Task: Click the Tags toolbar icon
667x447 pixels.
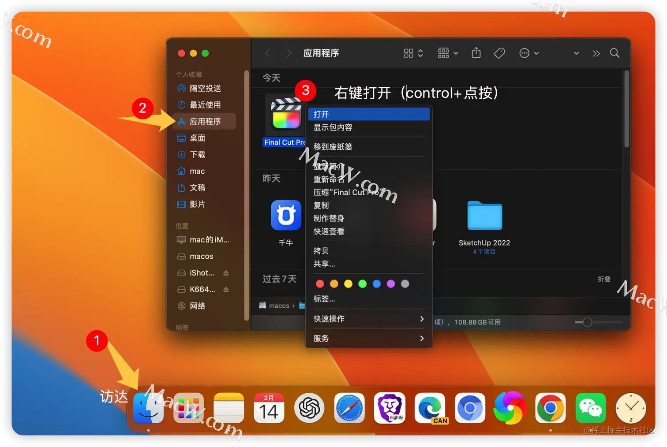Action: [x=499, y=53]
